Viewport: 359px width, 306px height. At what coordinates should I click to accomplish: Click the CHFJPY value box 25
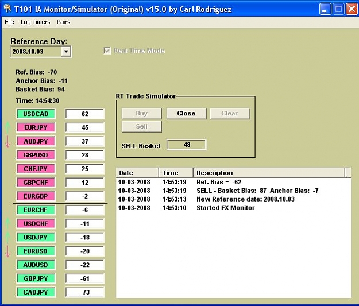[84, 169]
